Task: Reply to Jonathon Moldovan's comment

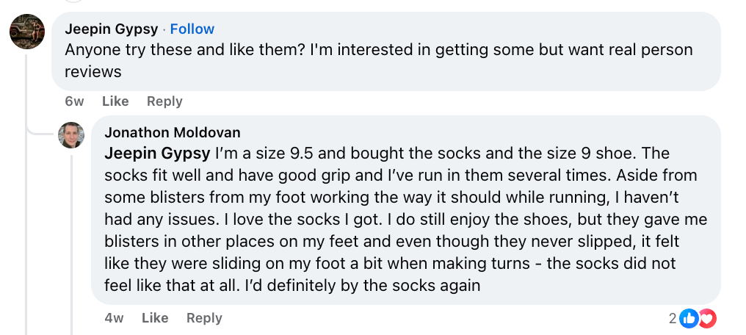Action: (204, 318)
